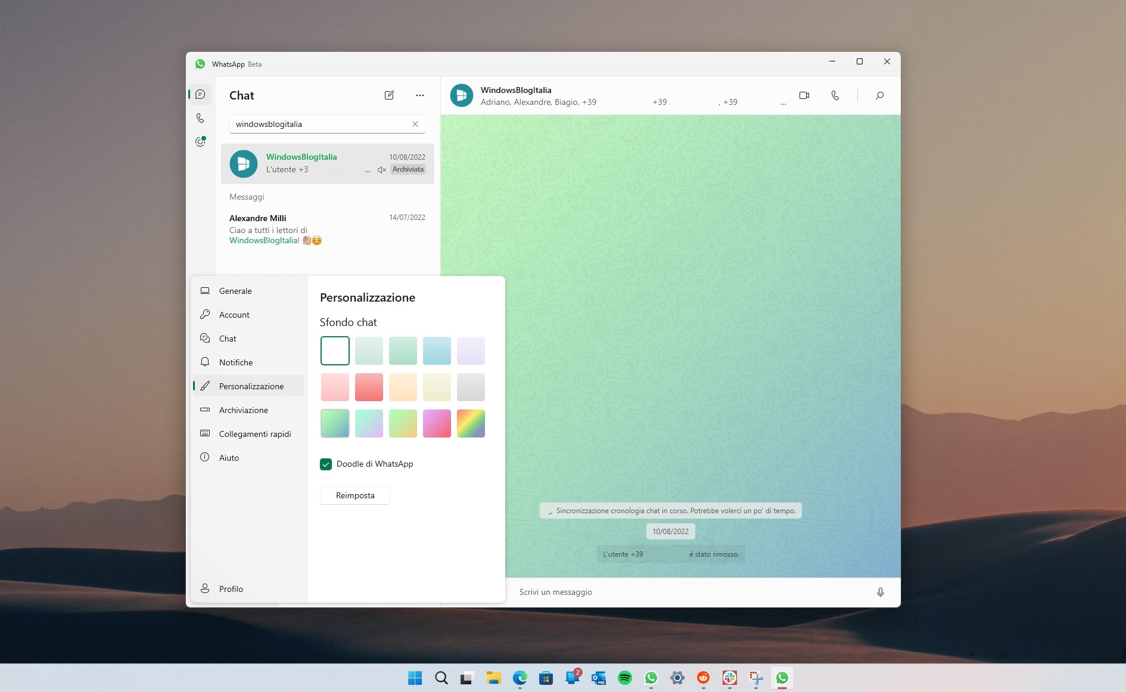Open Slack from the taskbar
The width and height of the screenshot is (1126, 692).
(730, 678)
